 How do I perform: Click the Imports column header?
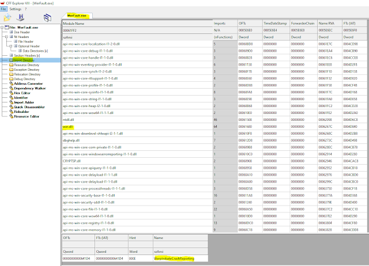[225, 24]
